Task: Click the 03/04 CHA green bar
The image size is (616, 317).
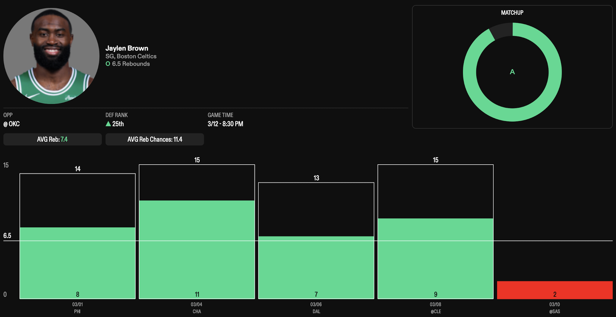Action: click(x=197, y=249)
